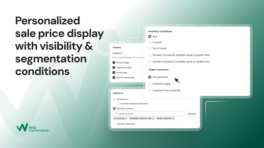The width and height of the screenshot is (264, 148).
Task: Click the Visibility heading text
Action: (117, 48)
